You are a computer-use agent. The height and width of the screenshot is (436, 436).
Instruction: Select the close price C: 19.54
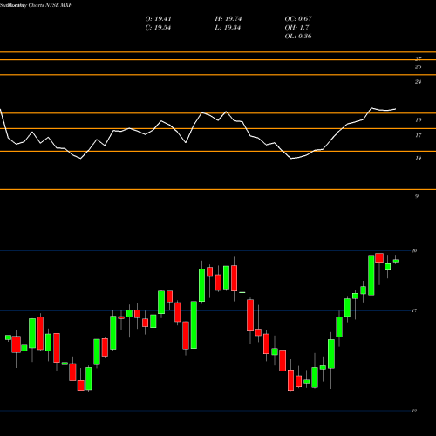[158, 28]
